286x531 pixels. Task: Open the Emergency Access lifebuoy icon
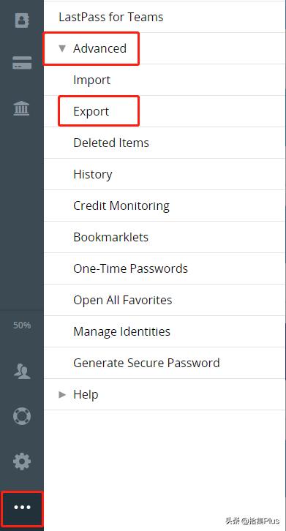(x=22, y=416)
